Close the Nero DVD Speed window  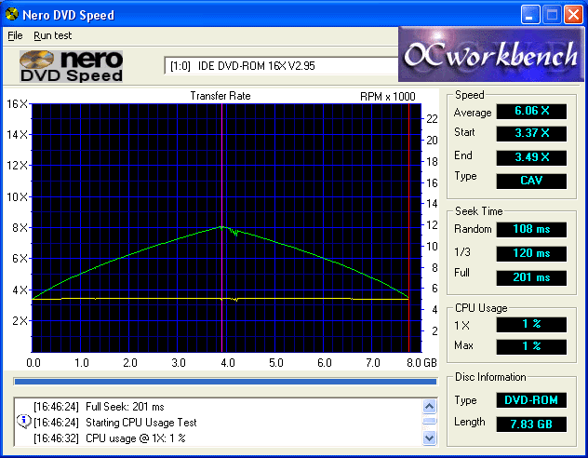pyautogui.click(x=574, y=15)
